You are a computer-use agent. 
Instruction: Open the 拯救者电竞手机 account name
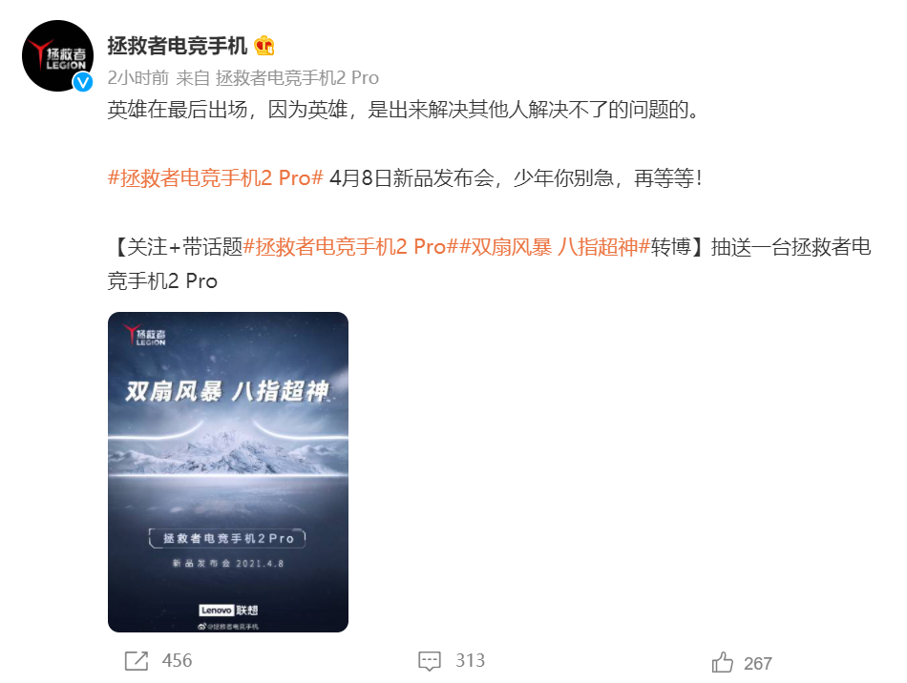pos(177,46)
